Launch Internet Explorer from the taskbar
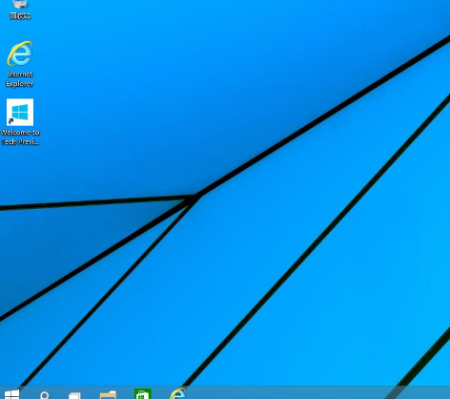 point(177,394)
